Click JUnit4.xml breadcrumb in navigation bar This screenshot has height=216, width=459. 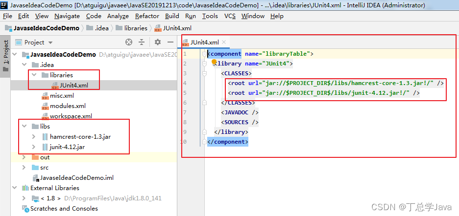click(173, 28)
